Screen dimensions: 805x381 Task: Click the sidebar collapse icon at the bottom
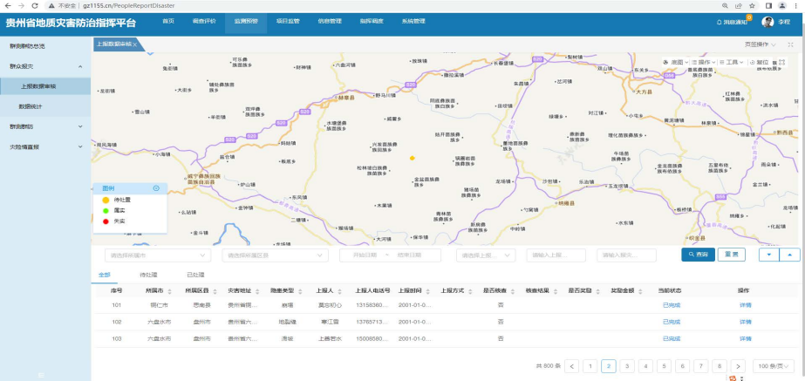pyautogui.click(x=42, y=376)
